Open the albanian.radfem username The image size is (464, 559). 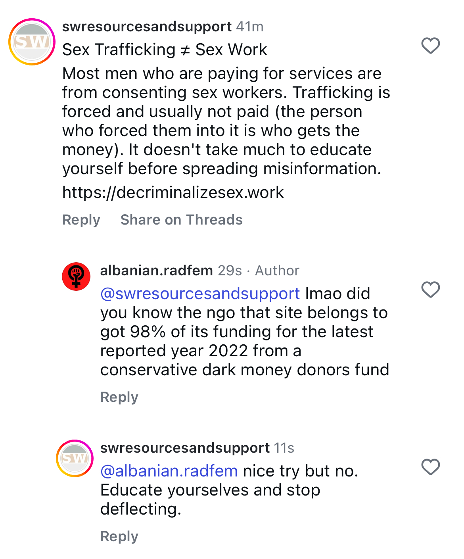[156, 271]
